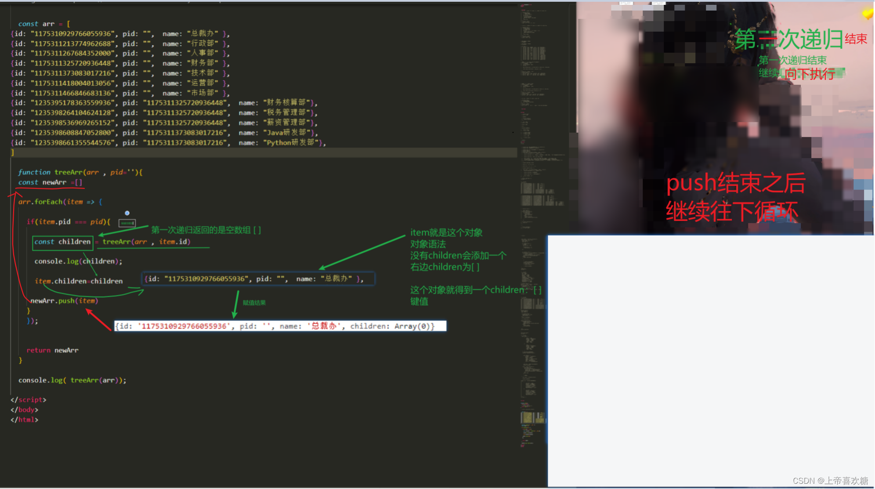This screenshot has height=489, width=875.
Task: Click the name "薪资管理部" in its row
Action: pos(287,123)
